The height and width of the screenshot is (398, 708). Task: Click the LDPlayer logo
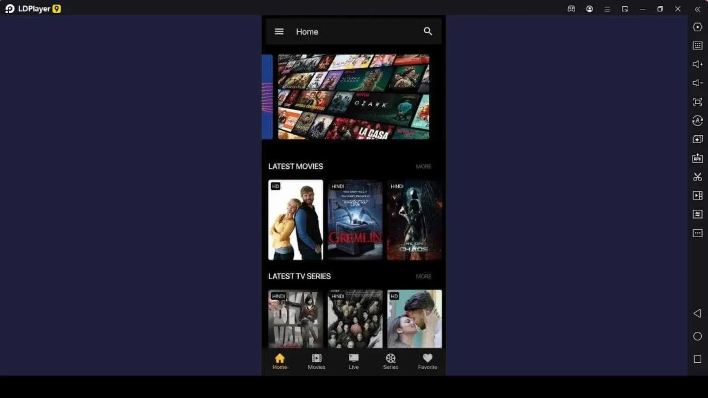point(33,9)
